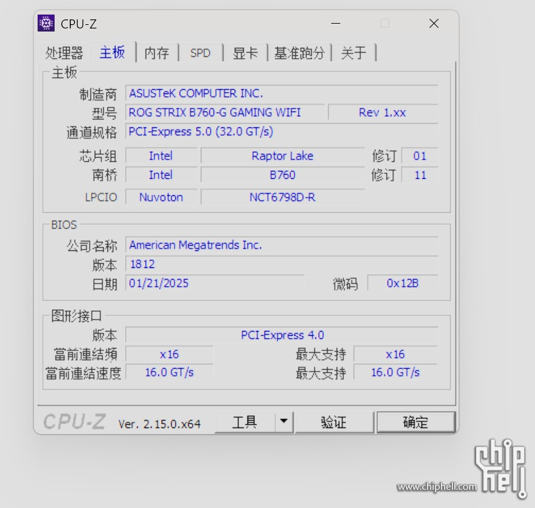Screen dimensions: 535x508
Task: Click the B760 southbridge field
Action: (x=283, y=175)
